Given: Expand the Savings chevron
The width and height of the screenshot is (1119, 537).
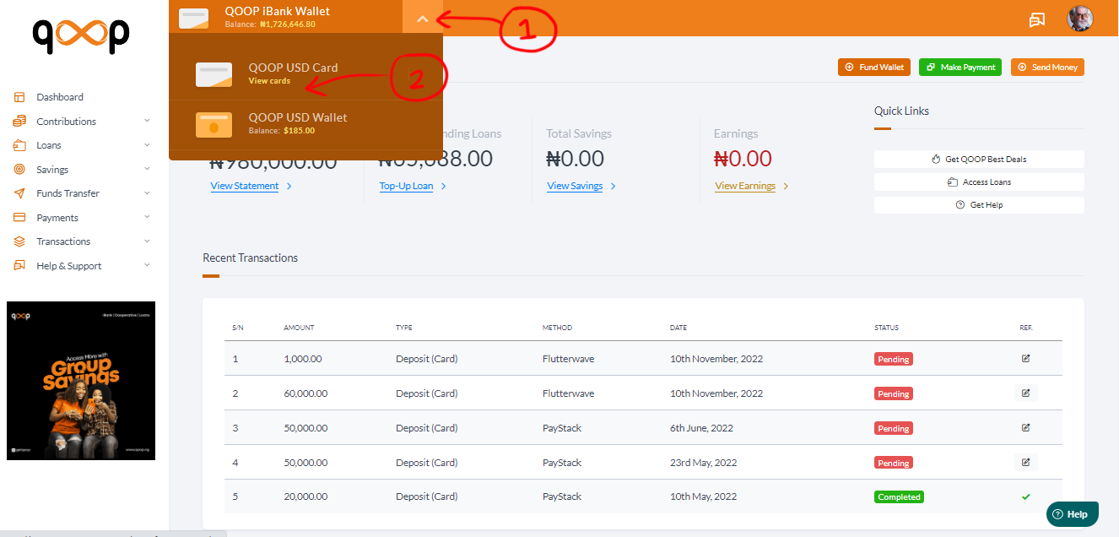Looking at the screenshot, I should (147, 169).
